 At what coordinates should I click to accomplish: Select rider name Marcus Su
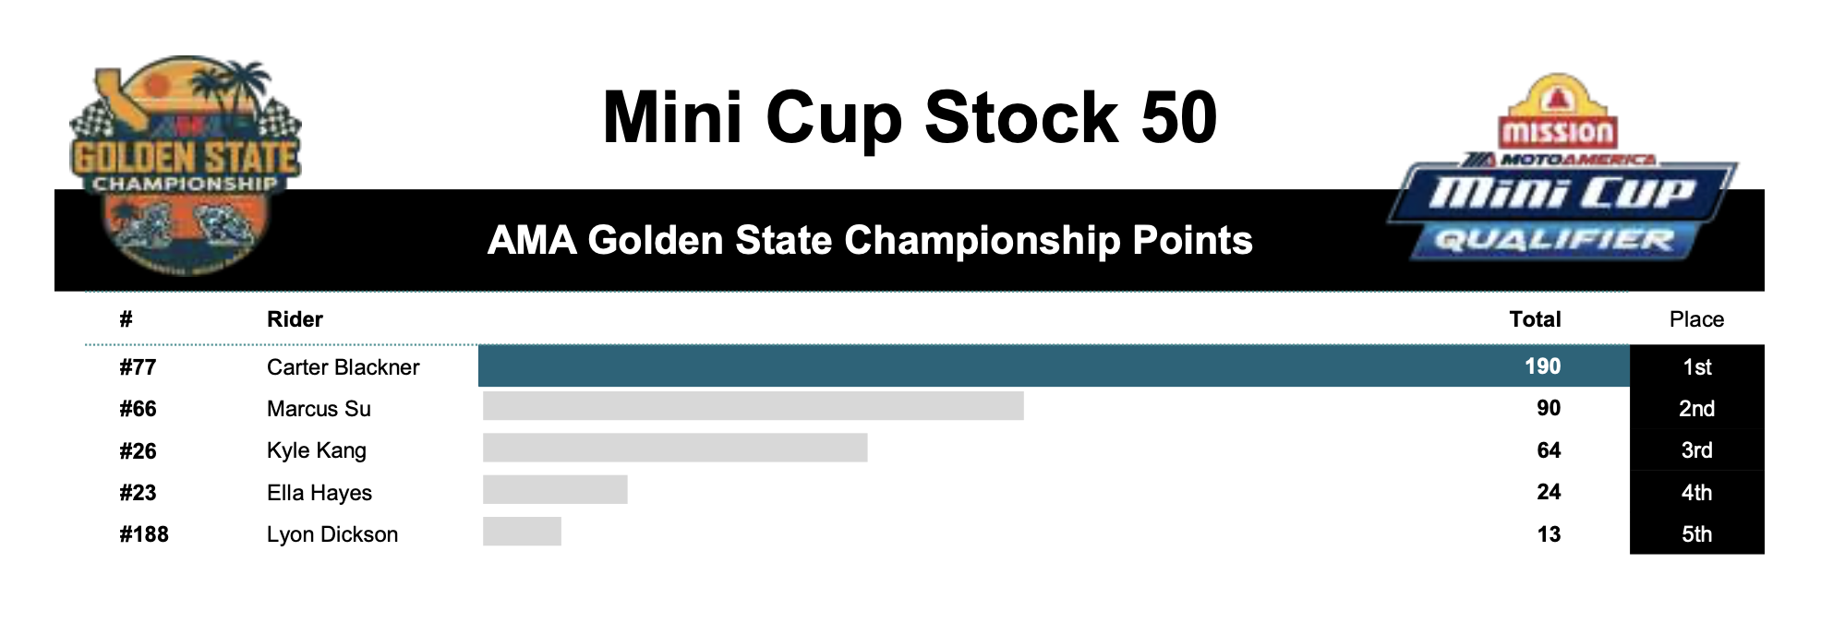click(319, 409)
